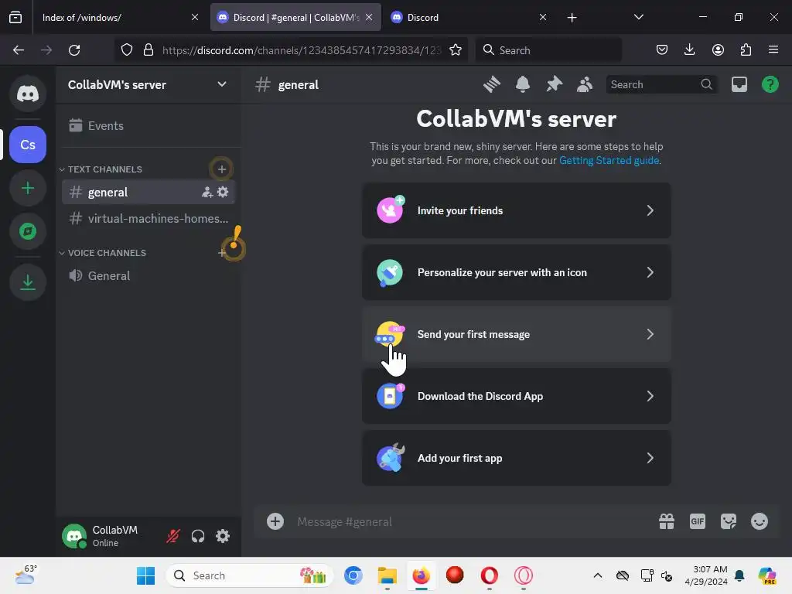
Task: Select virtual-machines-homes text channel
Action: pyautogui.click(x=148, y=218)
